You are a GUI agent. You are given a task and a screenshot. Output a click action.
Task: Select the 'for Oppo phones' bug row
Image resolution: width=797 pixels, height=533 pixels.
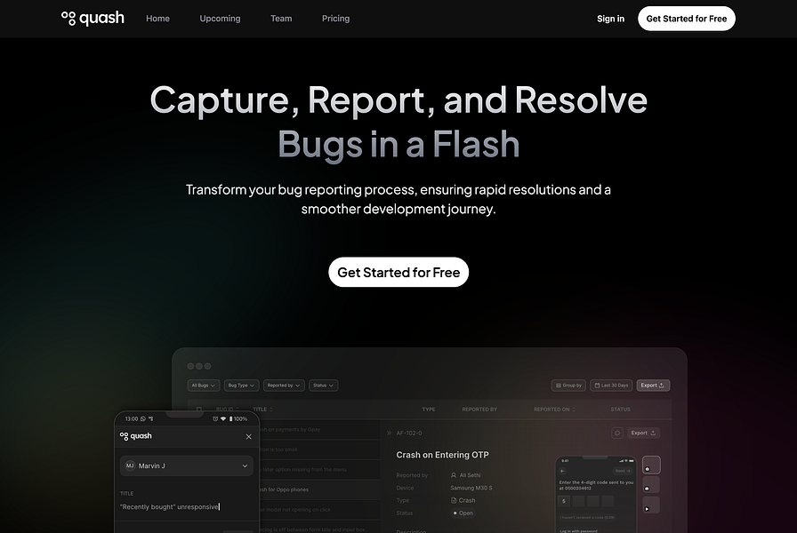319,489
